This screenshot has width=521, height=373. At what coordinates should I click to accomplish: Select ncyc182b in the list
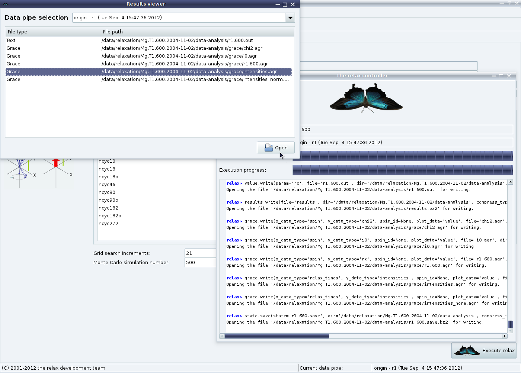pos(110,215)
